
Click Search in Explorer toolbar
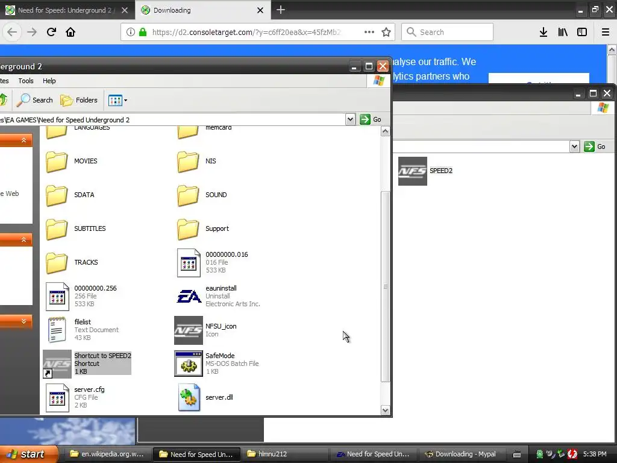34,101
